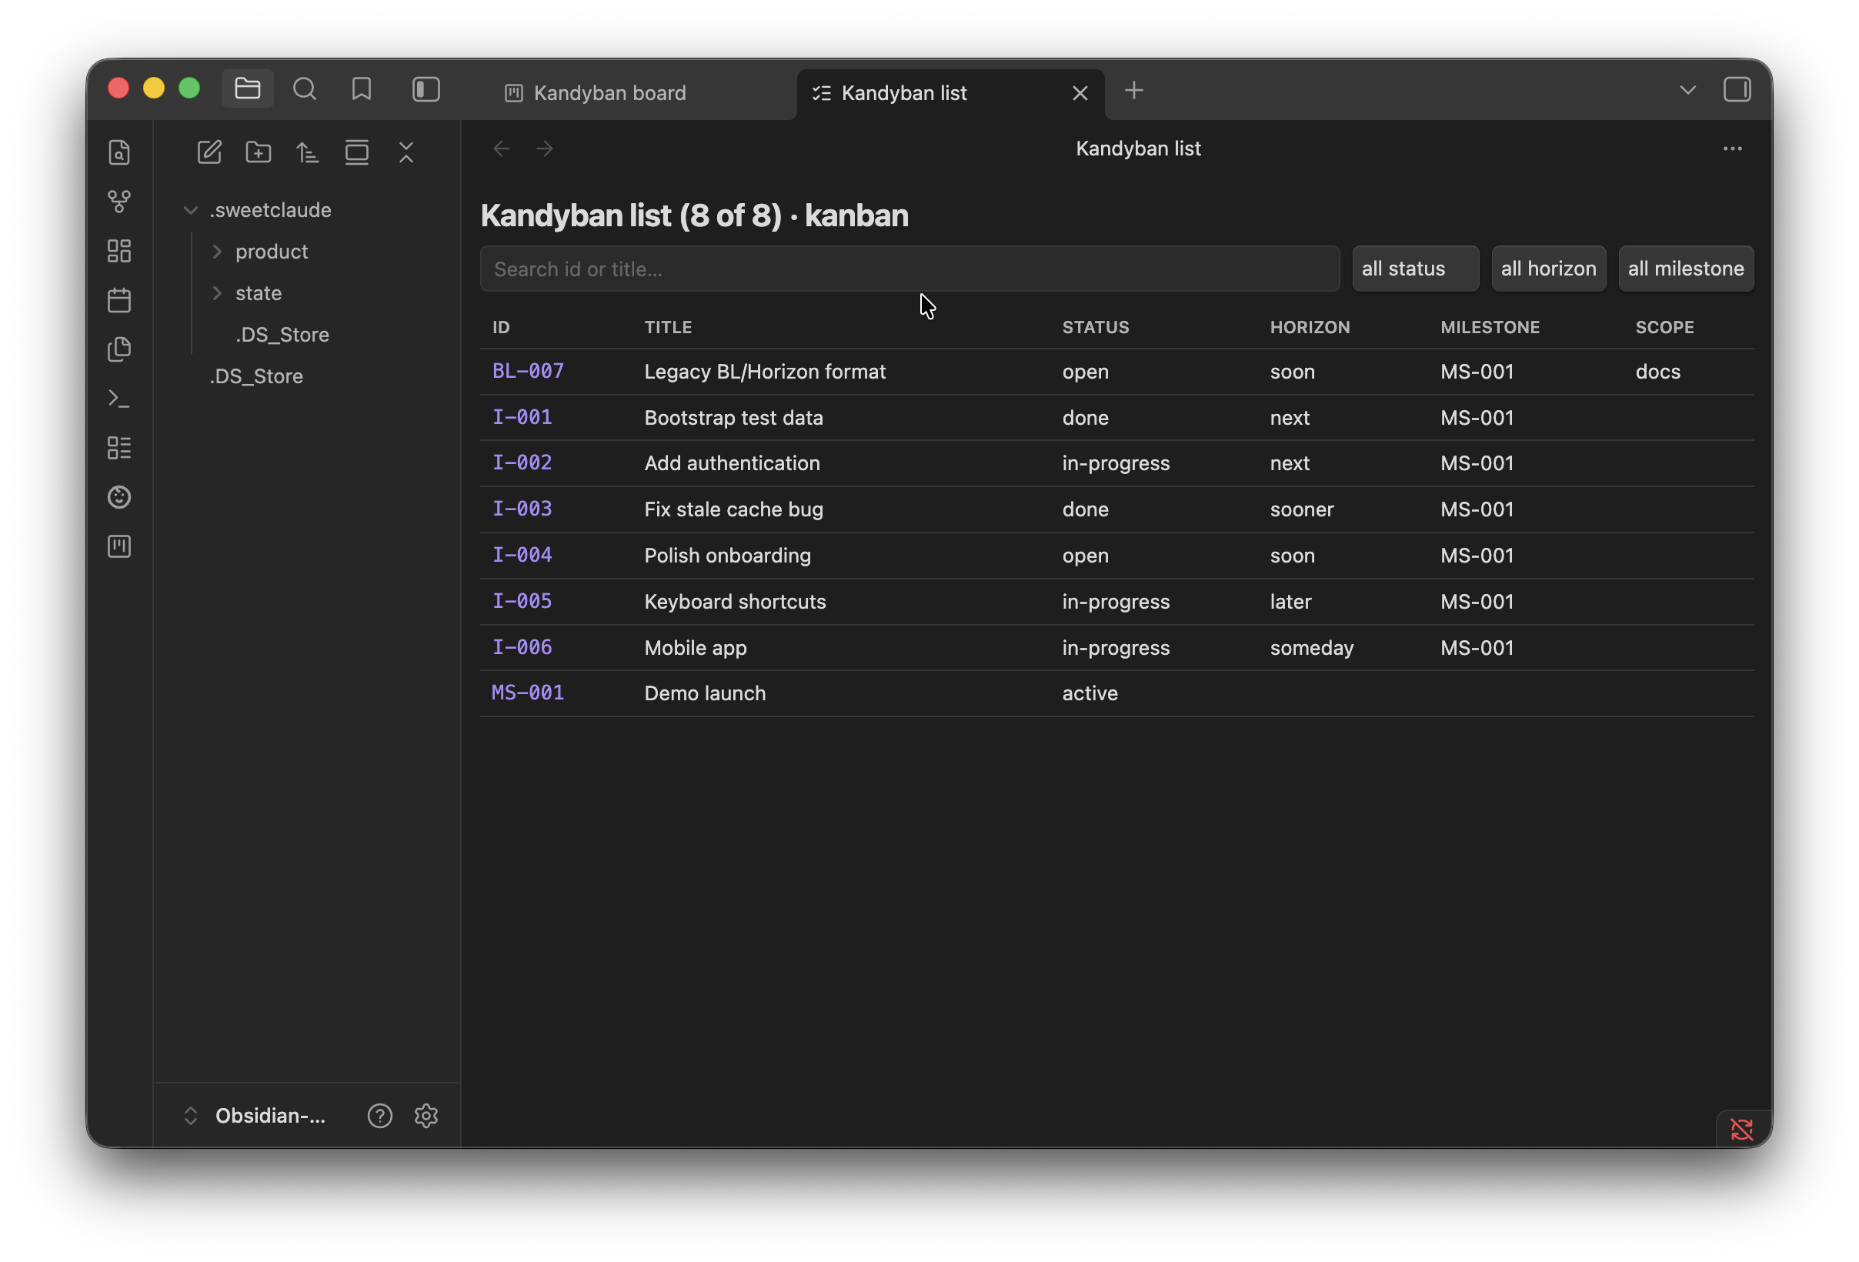Toggle the left sidebar icon
The width and height of the screenshot is (1859, 1262).
[x=426, y=88]
